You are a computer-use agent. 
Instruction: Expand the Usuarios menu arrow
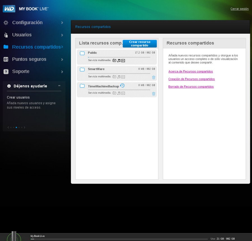(x=62, y=35)
